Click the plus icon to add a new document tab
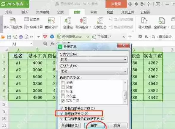The image size is (175, 129). click(x=130, y=37)
